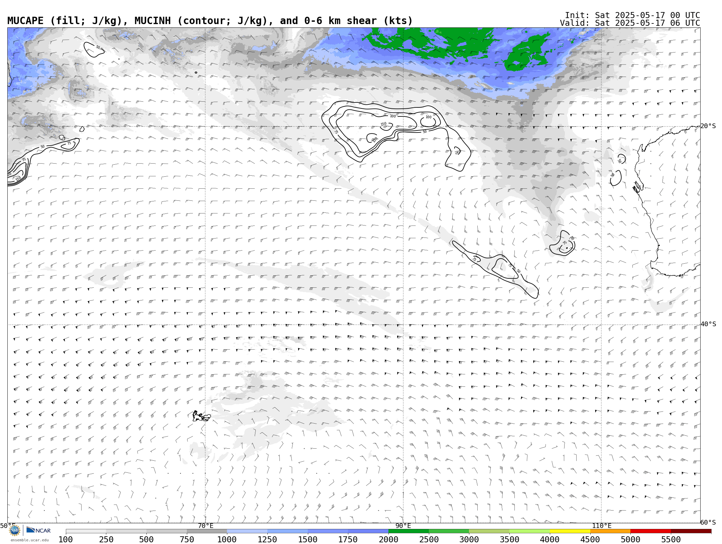Click the colorbar tick label 5500

tap(671, 539)
